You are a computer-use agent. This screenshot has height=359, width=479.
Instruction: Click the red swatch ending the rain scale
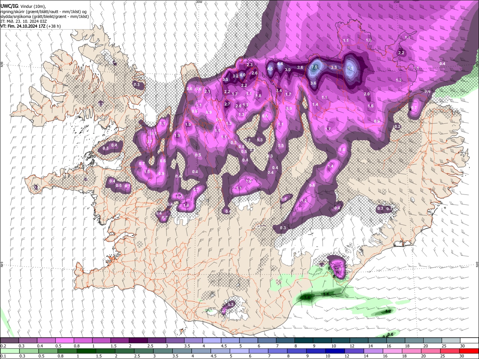click(469, 351)
